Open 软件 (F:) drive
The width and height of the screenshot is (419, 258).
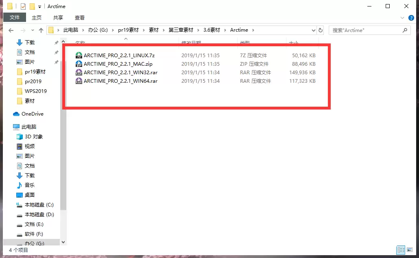tap(34, 234)
